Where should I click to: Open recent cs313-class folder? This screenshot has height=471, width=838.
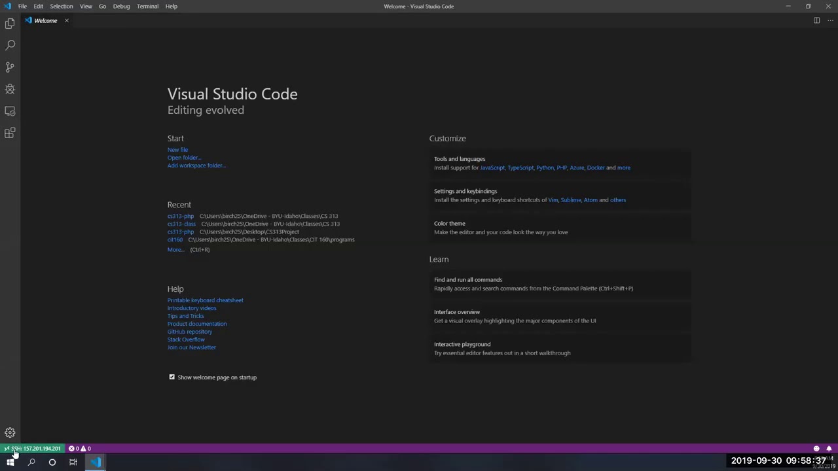(x=181, y=224)
